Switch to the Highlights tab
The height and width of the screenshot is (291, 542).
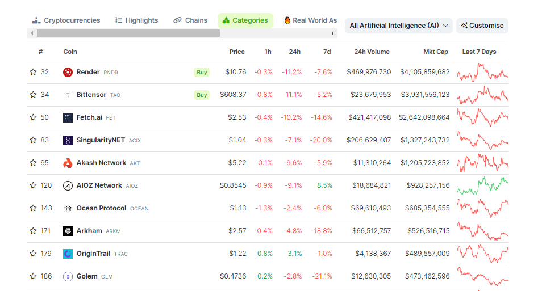136,20
